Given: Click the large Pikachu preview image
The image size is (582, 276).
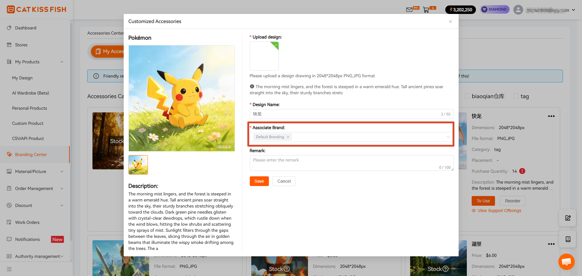Looking at the screenshot, I should click(x=182, y=98).
